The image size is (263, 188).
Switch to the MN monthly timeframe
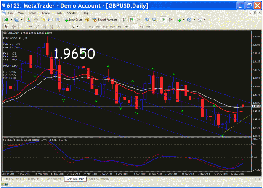[x=148, y=26]
